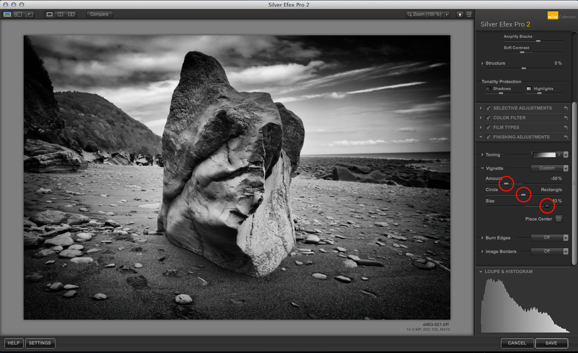Reset the Finishing Adjustments section
The image size is (578, 353).
pos(566,137)
